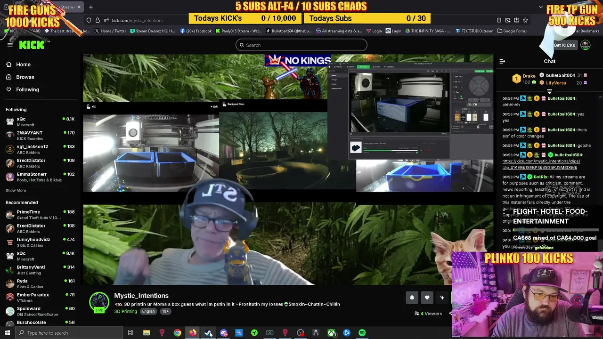Click the browser address bar URL
The width and height of the screenshot is (603, 339).
[138, 20]
